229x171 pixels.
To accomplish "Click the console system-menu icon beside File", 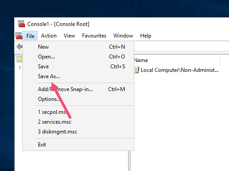I will click(x=19, y=36).
